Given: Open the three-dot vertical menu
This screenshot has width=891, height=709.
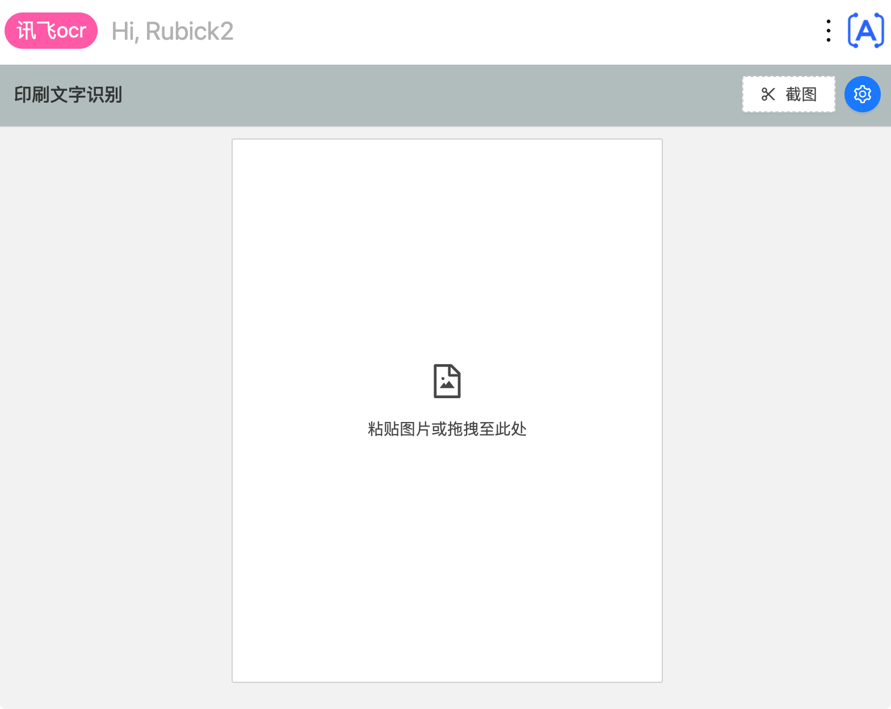Looking at the screenshot, I should [x=829, y=31].
